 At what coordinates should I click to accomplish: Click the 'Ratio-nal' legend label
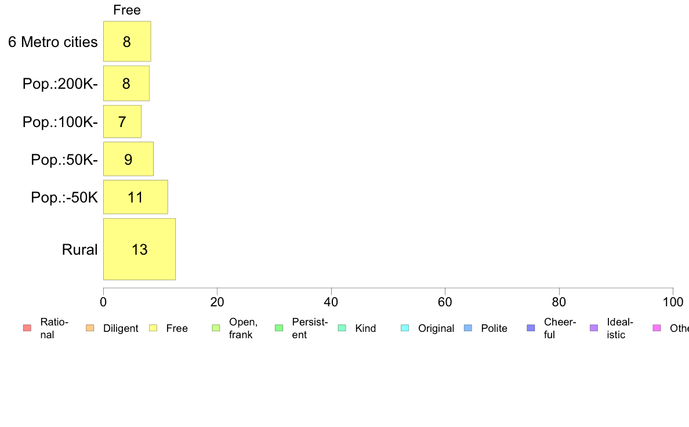click(x=54, y=328)
